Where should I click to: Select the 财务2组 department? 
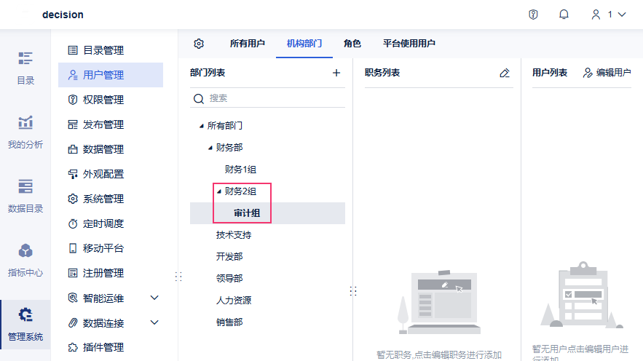point(241,191)
